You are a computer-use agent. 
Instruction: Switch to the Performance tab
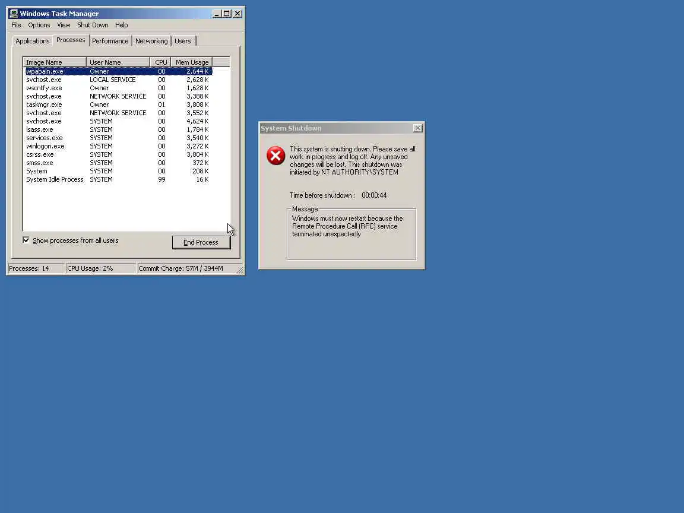tap(110, 41)
